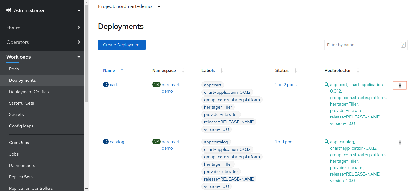Open Daemon Sets in the sidebar

(42, 165)
